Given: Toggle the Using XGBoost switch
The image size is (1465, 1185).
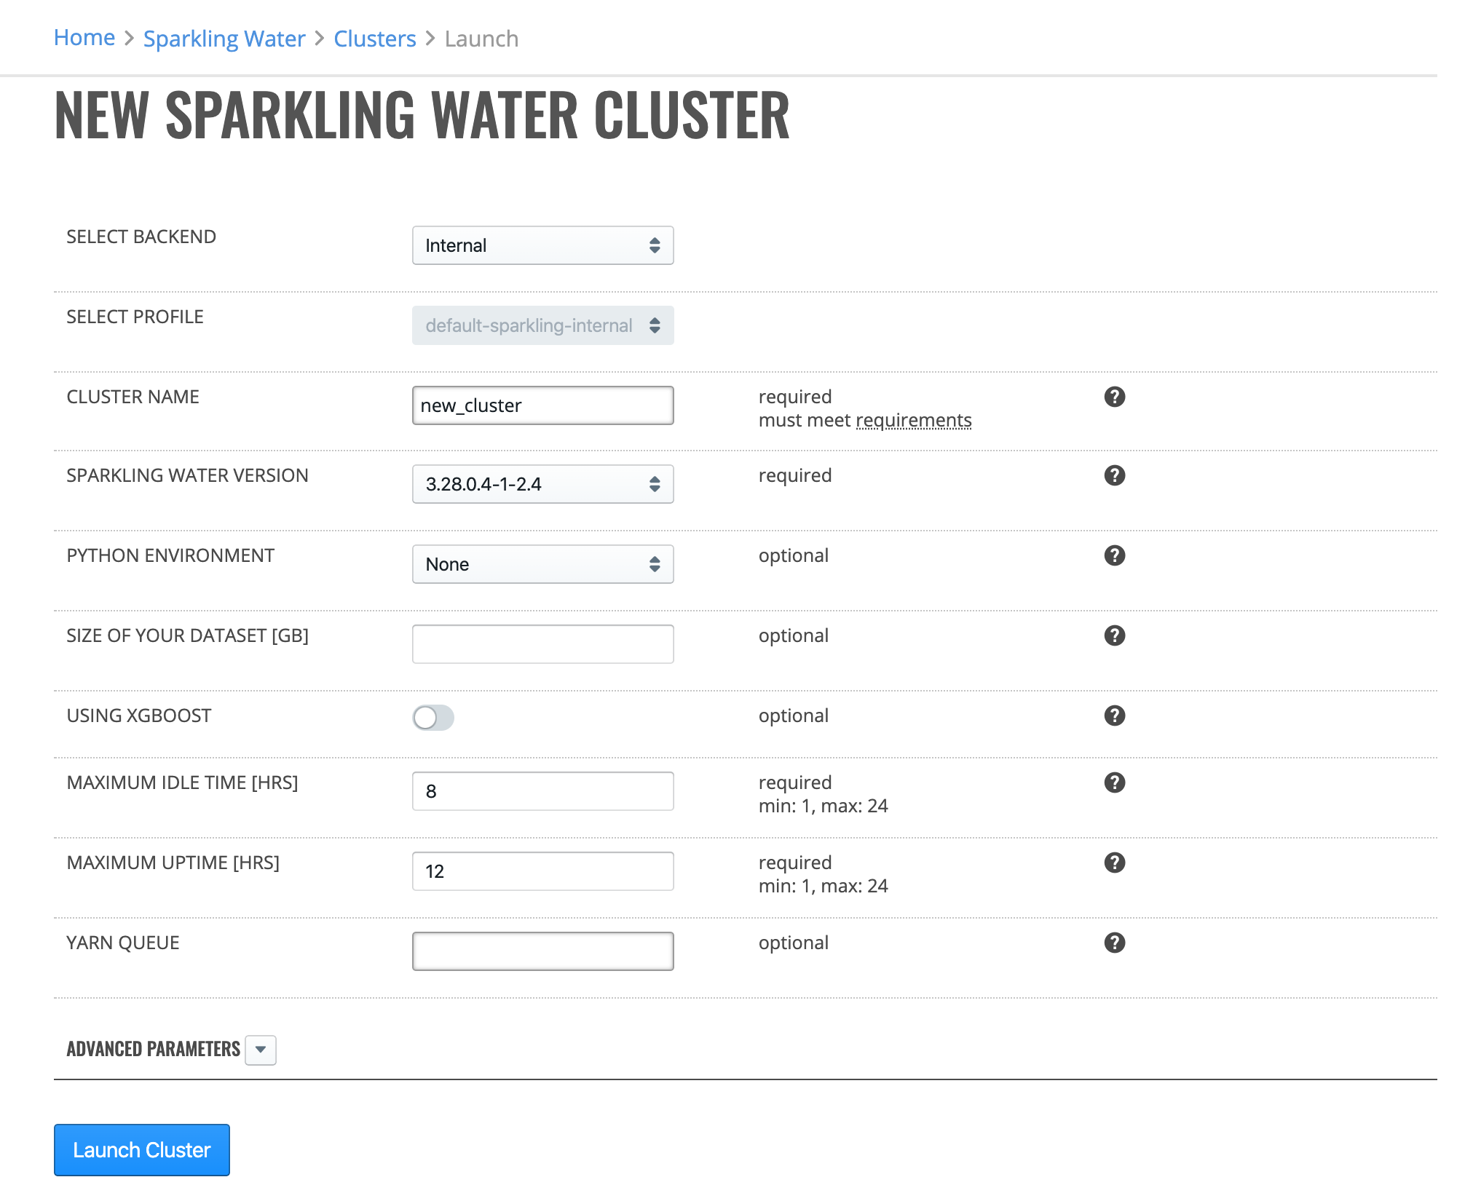Looking at the screenshot, I should click(x=433, y=718).
